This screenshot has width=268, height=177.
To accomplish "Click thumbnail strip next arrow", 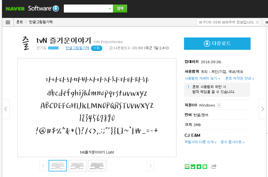I will (x=151, y=166).
